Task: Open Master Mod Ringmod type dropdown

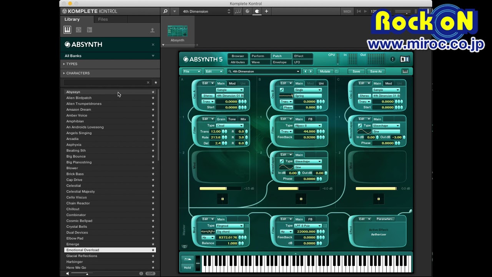Action: 229,226
